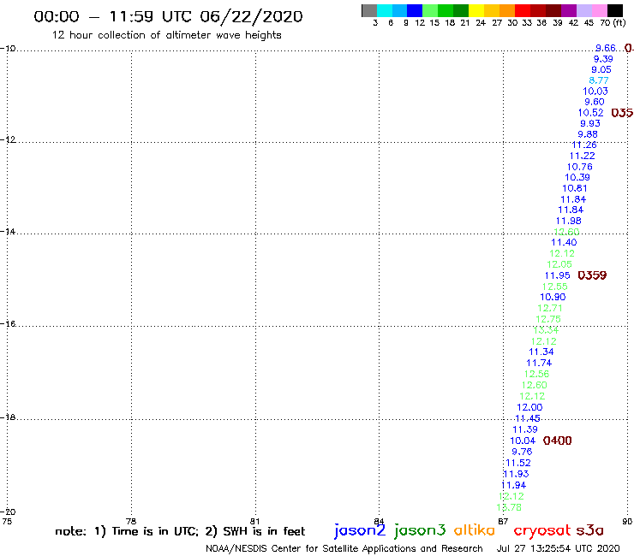634x556 pixels.
Task: Click the 11.52 wave height value
Action: [518, 463]
